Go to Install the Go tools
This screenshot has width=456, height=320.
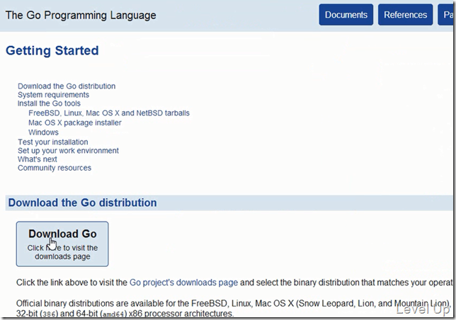49,103
